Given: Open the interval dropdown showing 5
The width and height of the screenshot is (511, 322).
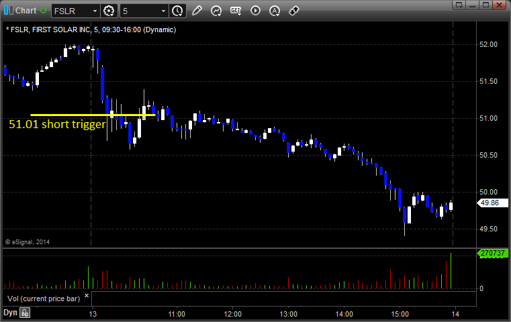Looking at the screenshot, I should tap(163, 11).
